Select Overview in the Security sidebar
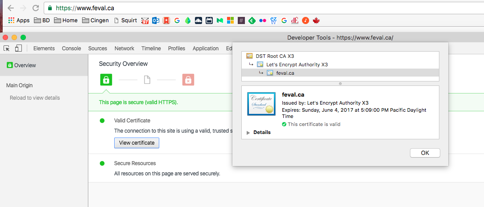Screen dimensions: 484x207 [44, 65]
